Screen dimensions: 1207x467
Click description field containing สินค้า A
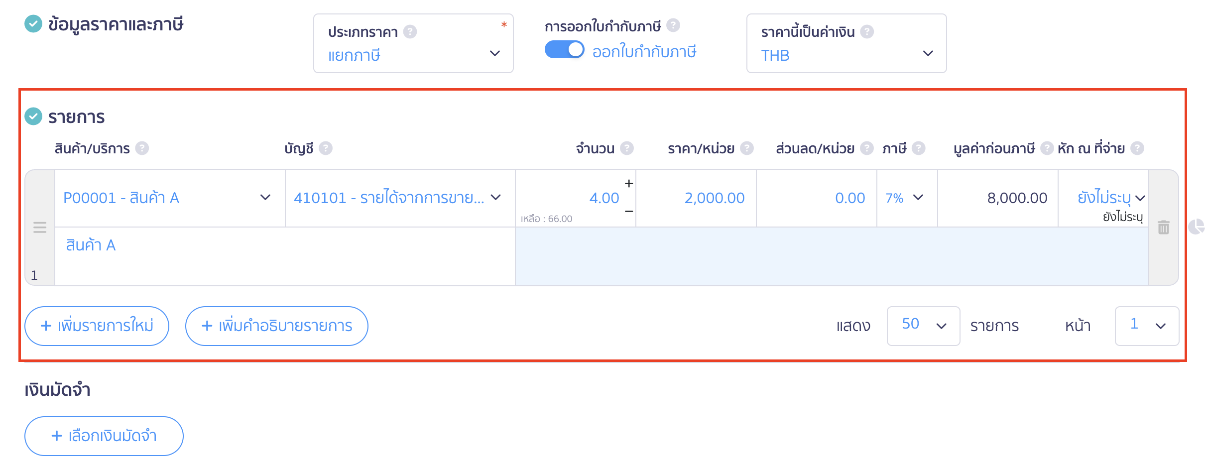point(285,256)
